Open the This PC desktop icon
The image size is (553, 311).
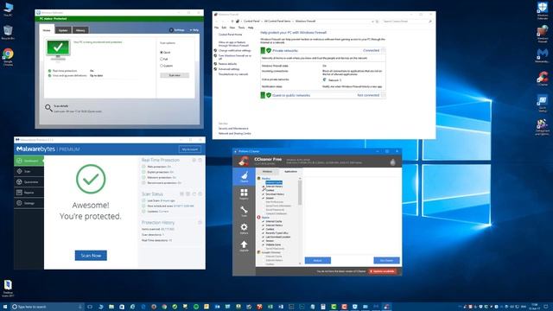[x=8, y=10]
